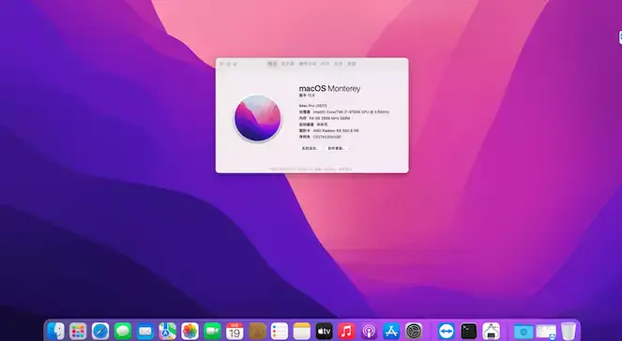Switch to the 支持 (Support) tab

coord(338,64)
